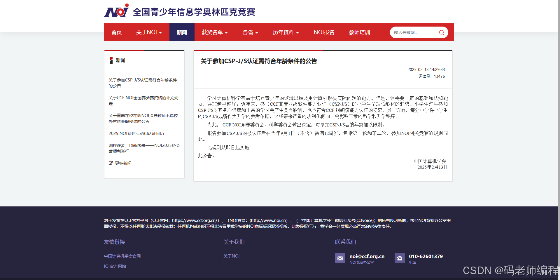The image size is (560, 280).
Task: Click the 中国计算机学会 signature in the article
Action: click(430, 161)
